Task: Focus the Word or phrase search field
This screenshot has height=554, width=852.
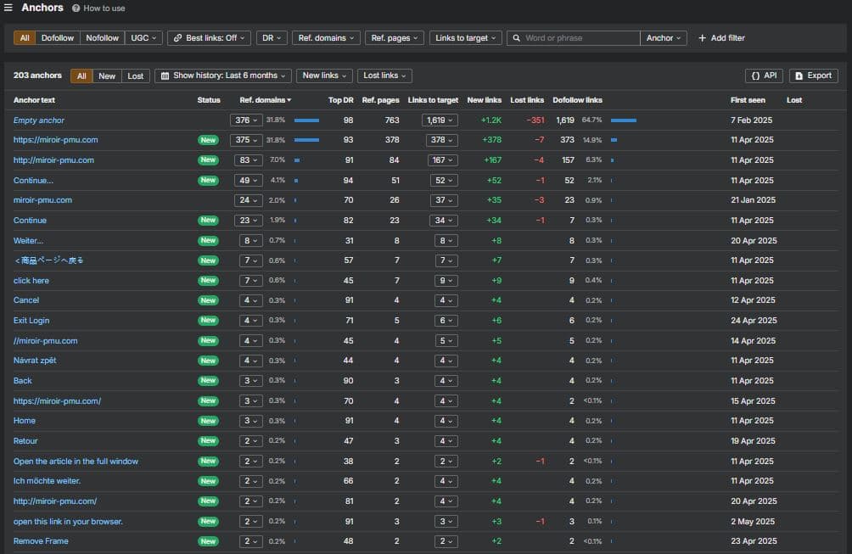Action: (x=574, y=38)
